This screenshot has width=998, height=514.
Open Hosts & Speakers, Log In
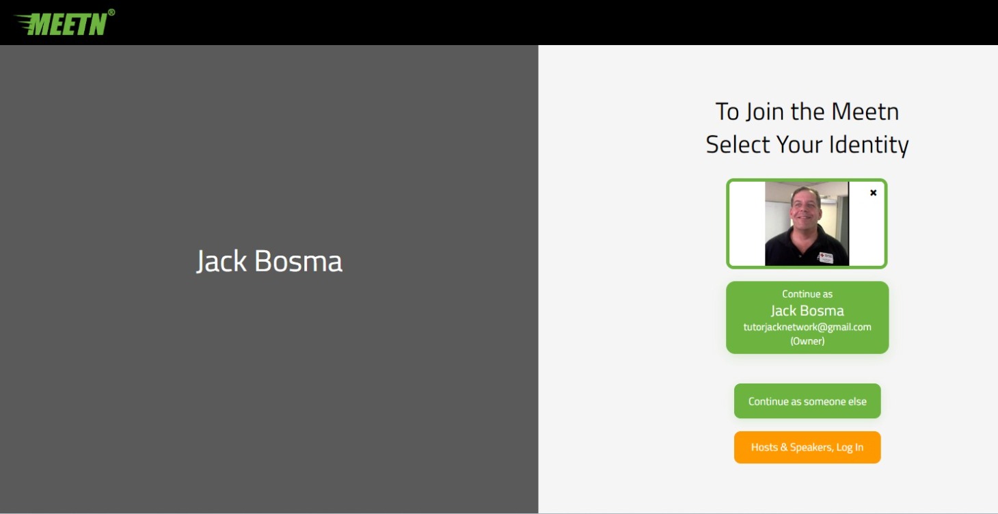click(807, 447)
